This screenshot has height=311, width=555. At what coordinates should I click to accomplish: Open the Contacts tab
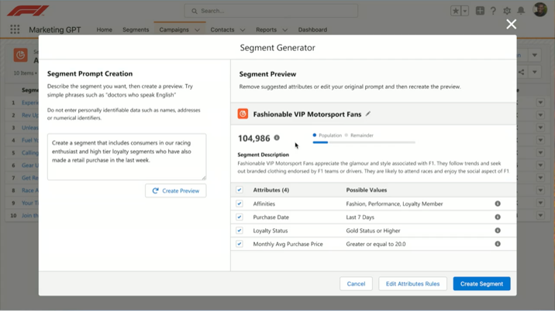click(x=222, y=29)
